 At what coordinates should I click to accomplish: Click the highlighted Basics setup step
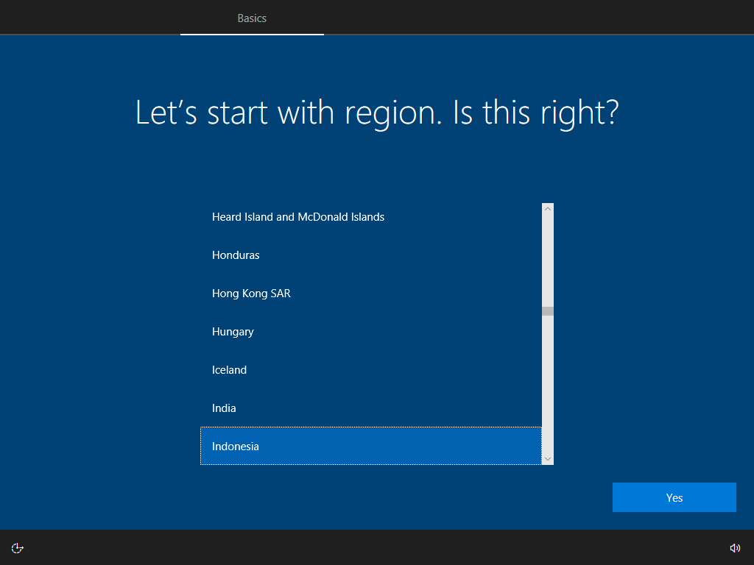click(x=252, y=18)
